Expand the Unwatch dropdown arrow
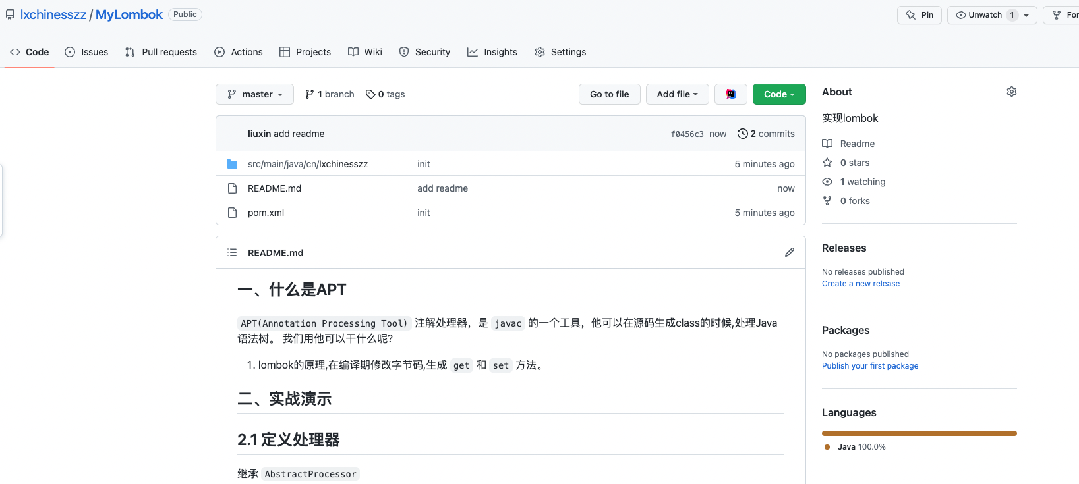Viewport: 1079px width, 484px height. coord(1026,15)
